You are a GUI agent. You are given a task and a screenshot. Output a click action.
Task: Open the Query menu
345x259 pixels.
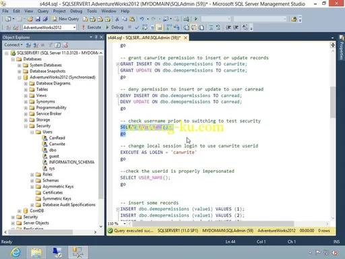(x=43, y=11)
